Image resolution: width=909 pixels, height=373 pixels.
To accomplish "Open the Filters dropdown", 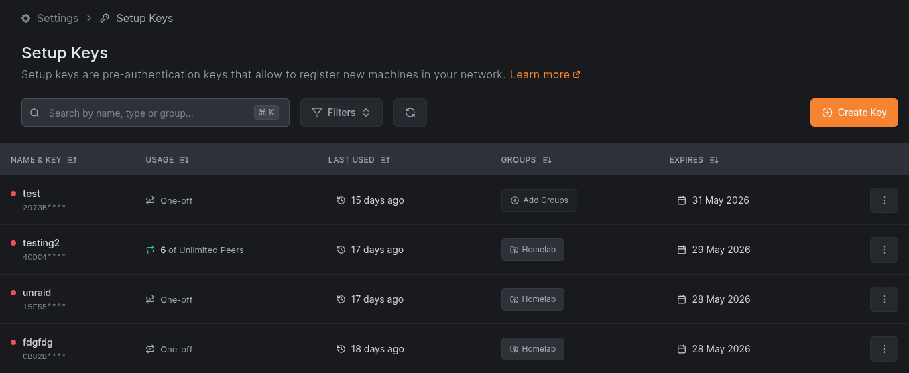I will [341, 113].
